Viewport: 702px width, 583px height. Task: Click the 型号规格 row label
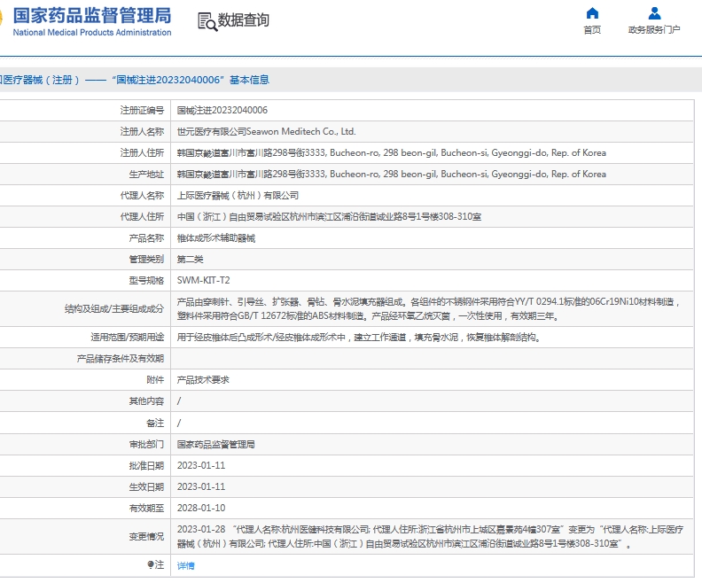146,281
